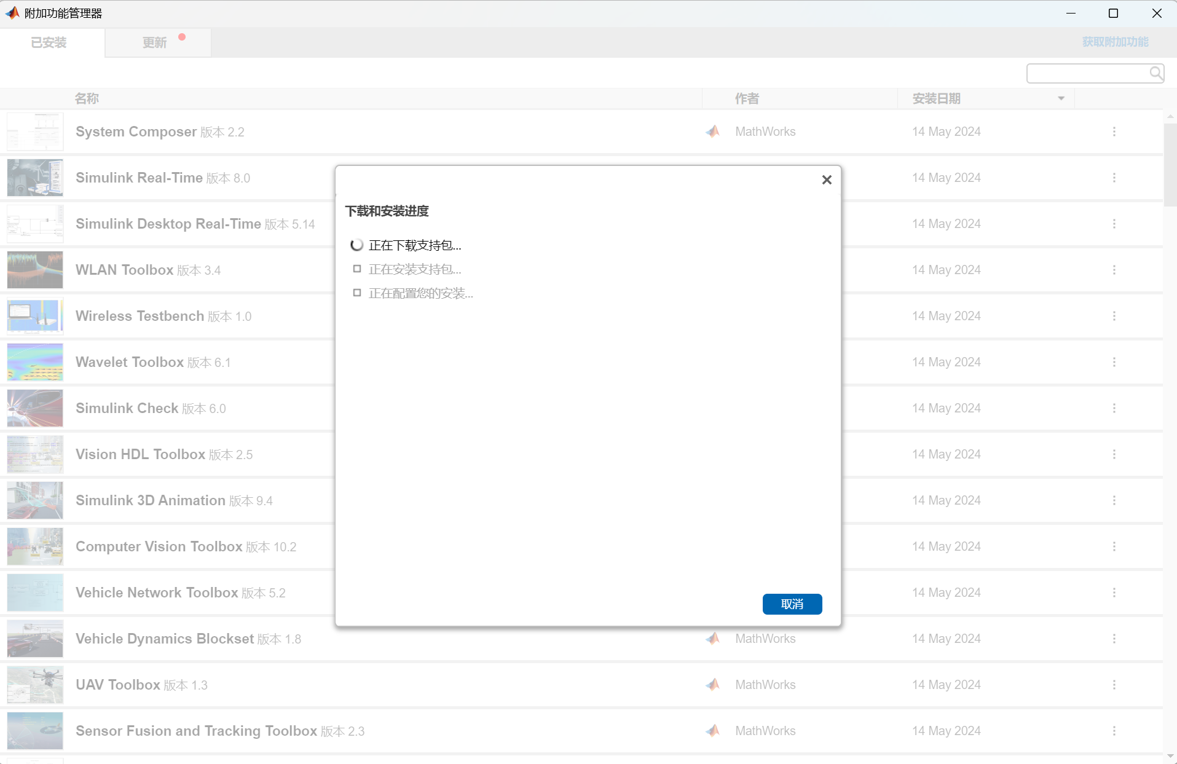Screen dimensions: 1177x764
Task: Sort list by 作者 column header
Action: 747,98
